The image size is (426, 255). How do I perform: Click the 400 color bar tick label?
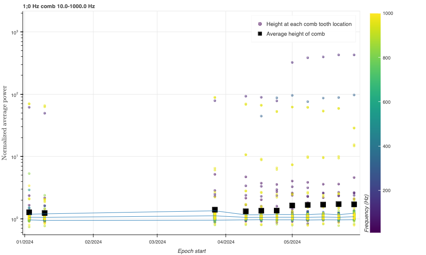tap(387, 146)
